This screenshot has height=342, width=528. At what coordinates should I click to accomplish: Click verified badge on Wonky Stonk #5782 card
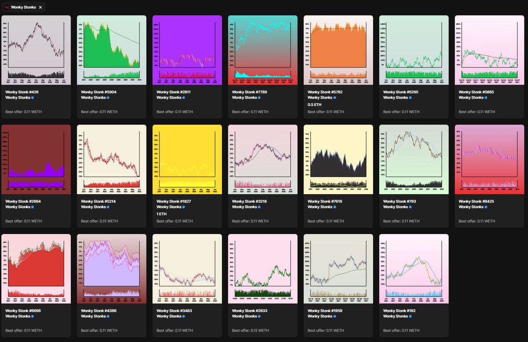pos(335,98)
